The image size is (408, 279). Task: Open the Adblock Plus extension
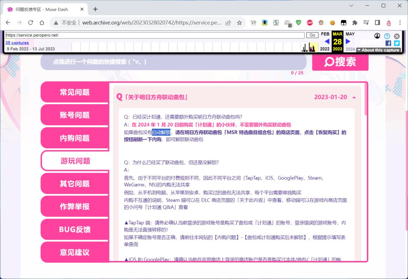pyautogui.click(x=310, y=23)
